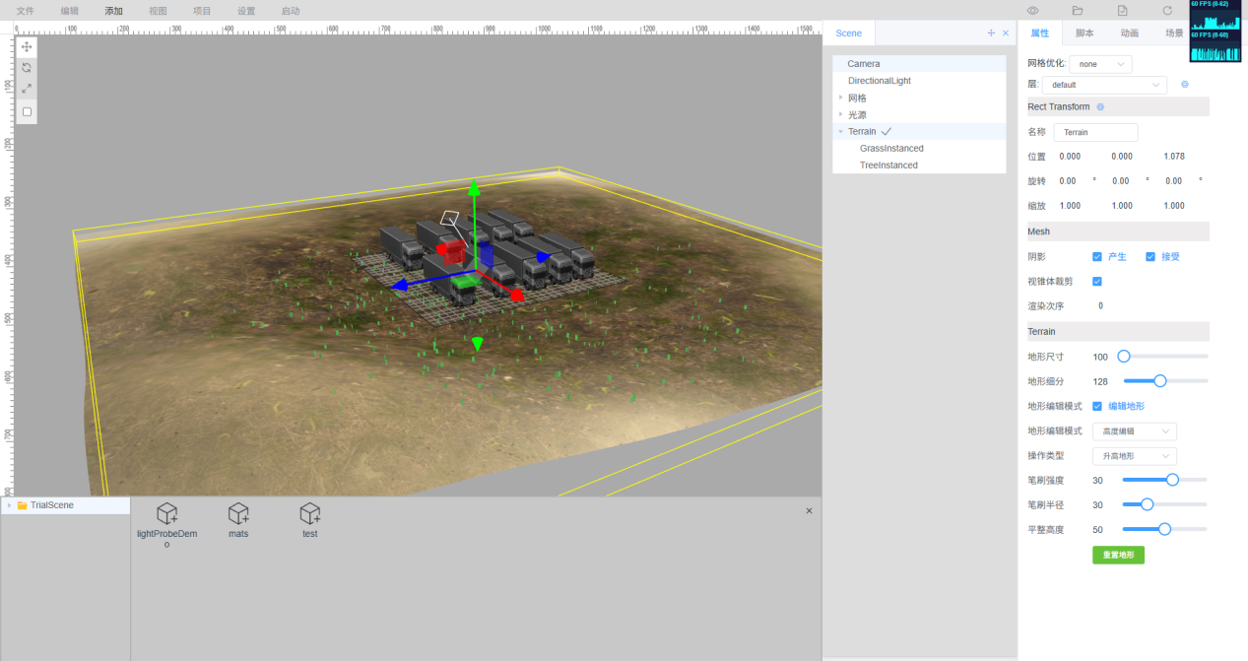Click the save file icon in top bar
Screen dimensions: 1248x661
[x=1122, y=11]
